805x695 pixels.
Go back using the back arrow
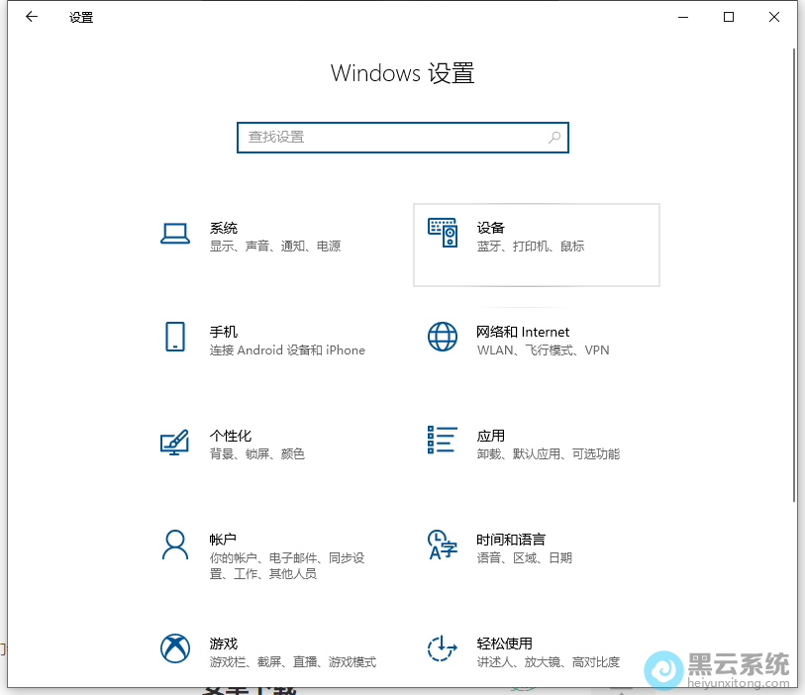click(31, 17)
